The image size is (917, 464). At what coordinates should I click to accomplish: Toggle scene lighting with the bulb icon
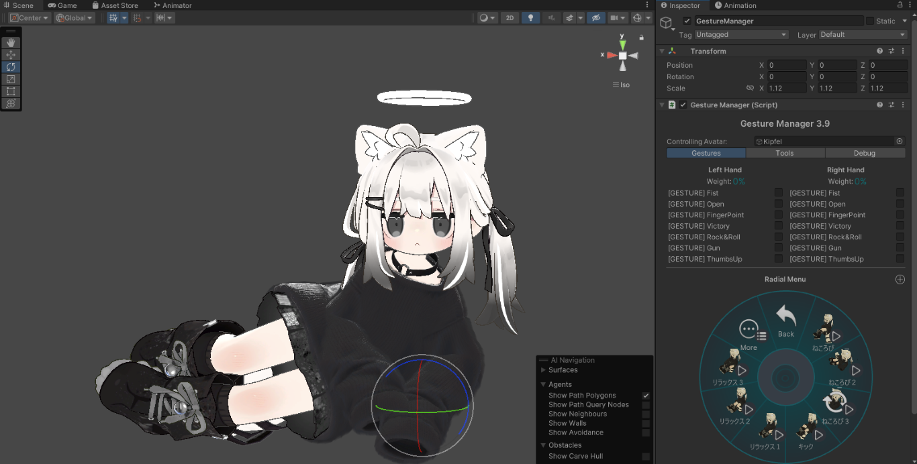click(530, 17)
